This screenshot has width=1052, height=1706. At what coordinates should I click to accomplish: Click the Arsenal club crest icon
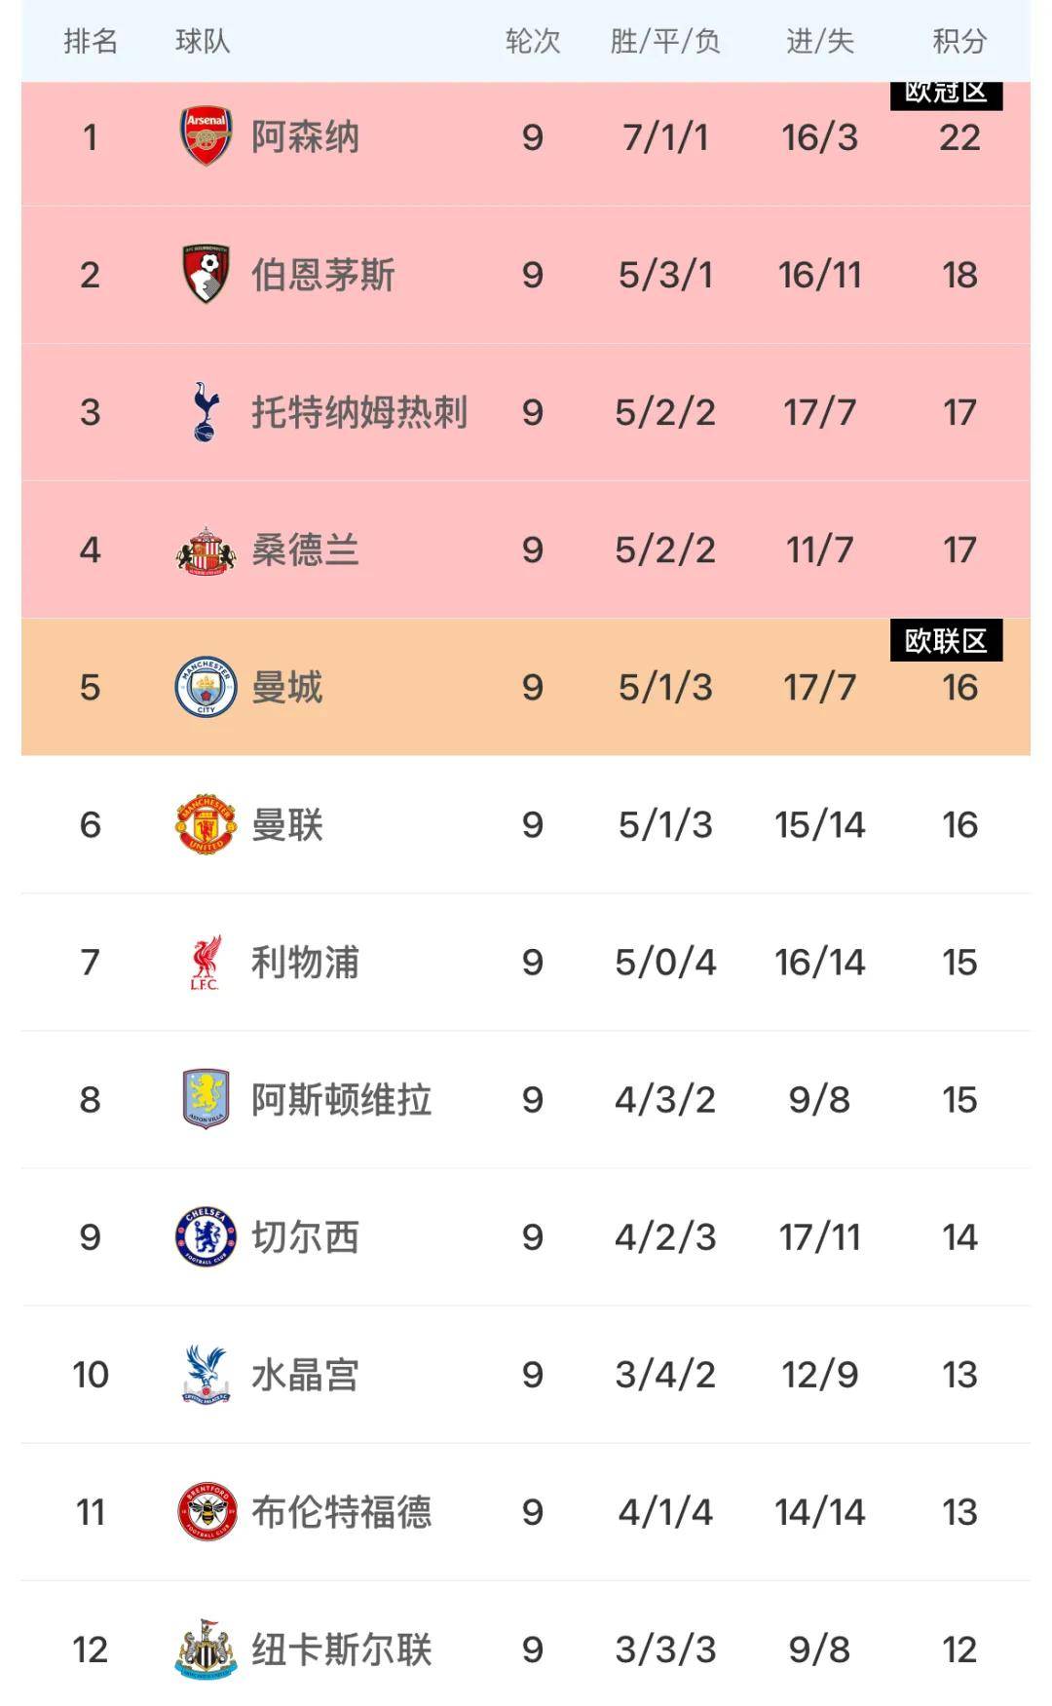click(206, 136)
